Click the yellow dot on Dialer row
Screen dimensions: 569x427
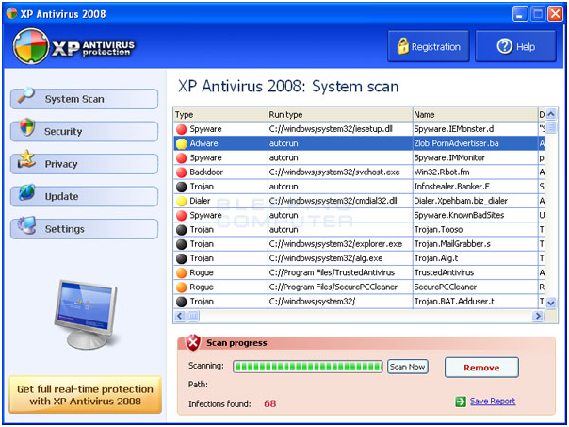coord(181,201)
